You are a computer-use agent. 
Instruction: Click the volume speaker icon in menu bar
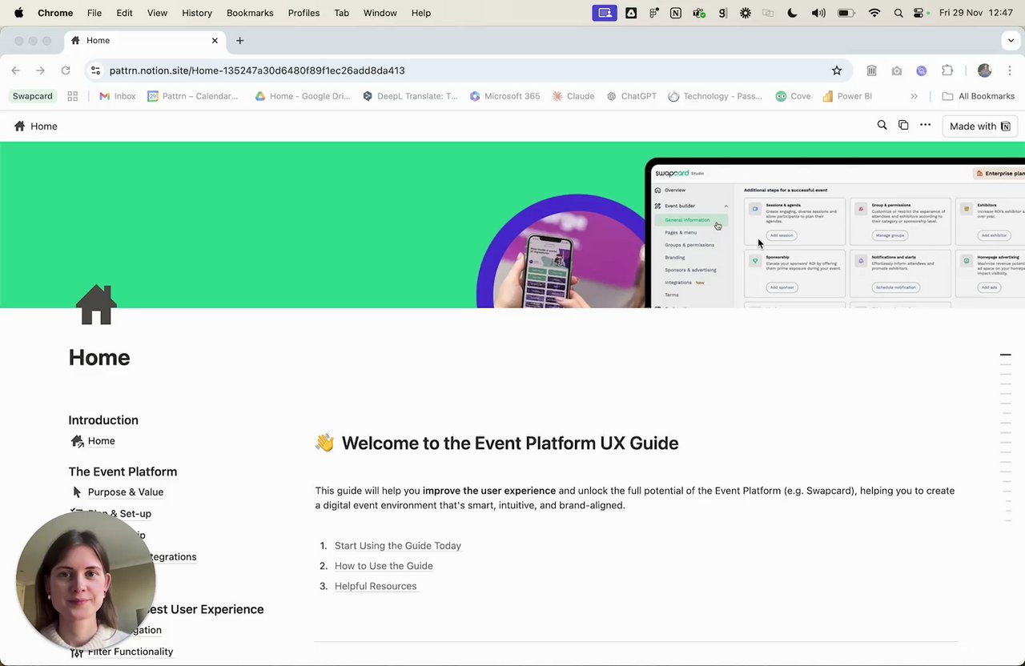[x=818, y=13]
